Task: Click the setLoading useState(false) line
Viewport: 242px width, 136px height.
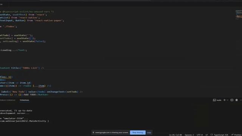Action: pyautogui.click(x=23, y=41)
